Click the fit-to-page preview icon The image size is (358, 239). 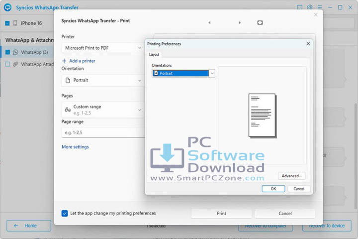260,22
